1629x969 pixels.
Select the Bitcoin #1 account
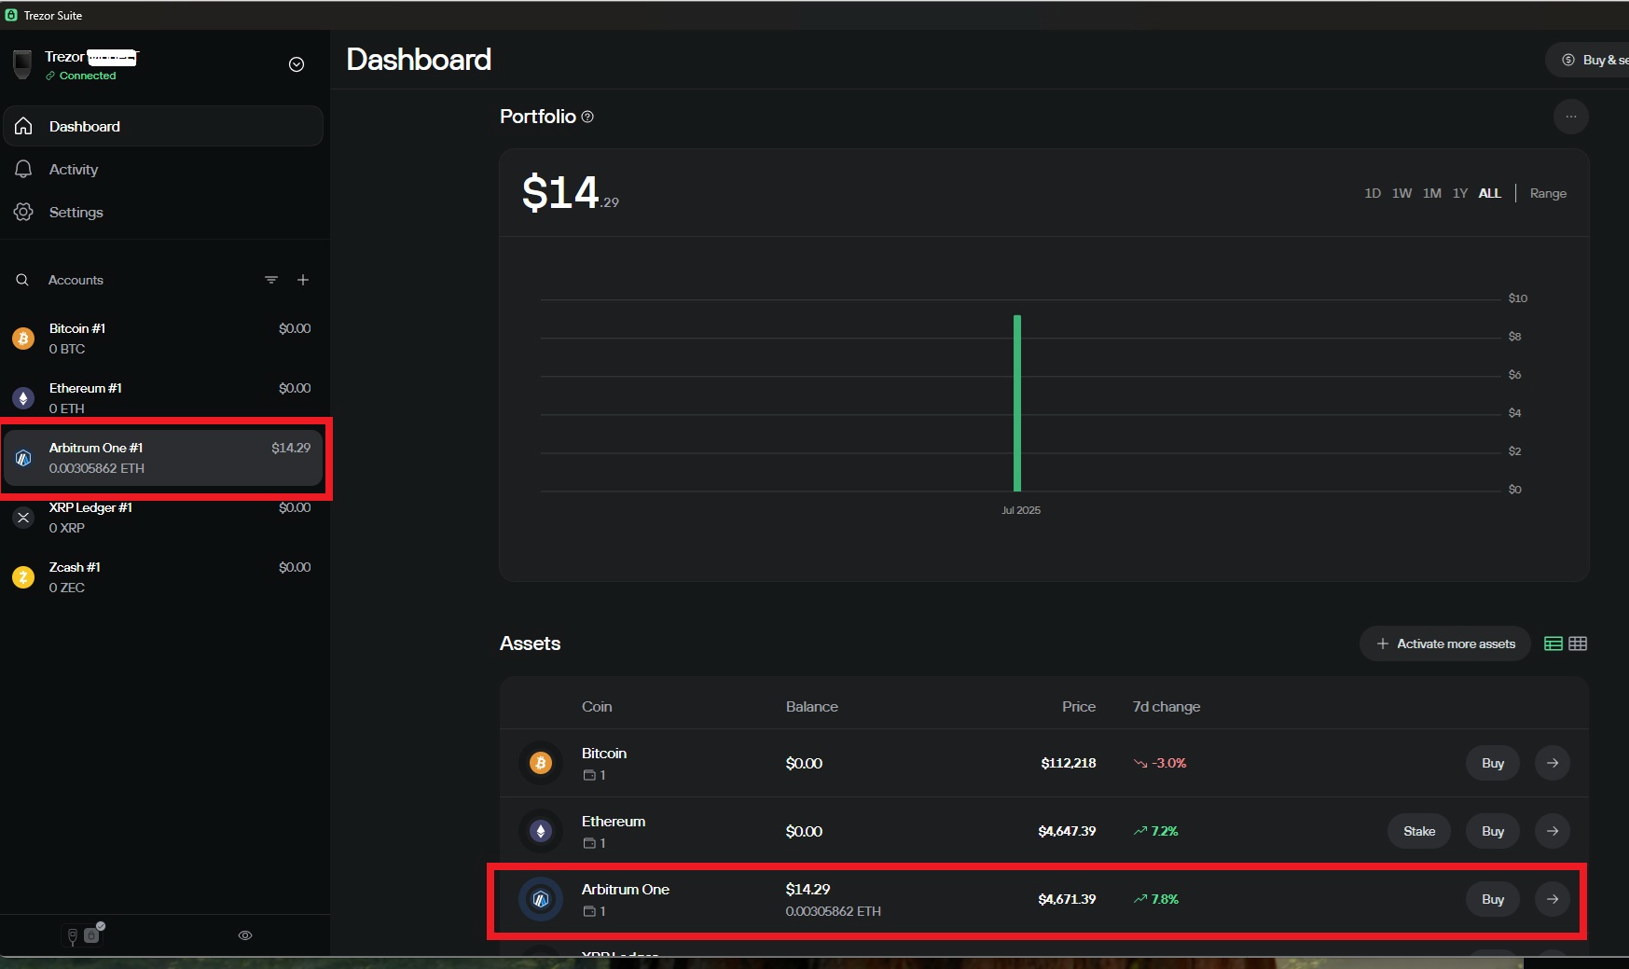[163, 339]
